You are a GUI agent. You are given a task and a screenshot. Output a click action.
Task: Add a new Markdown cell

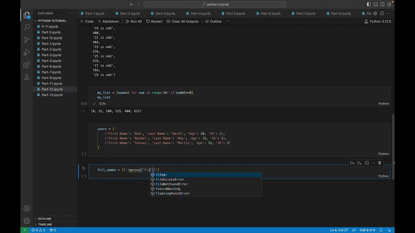click(108, 21)
